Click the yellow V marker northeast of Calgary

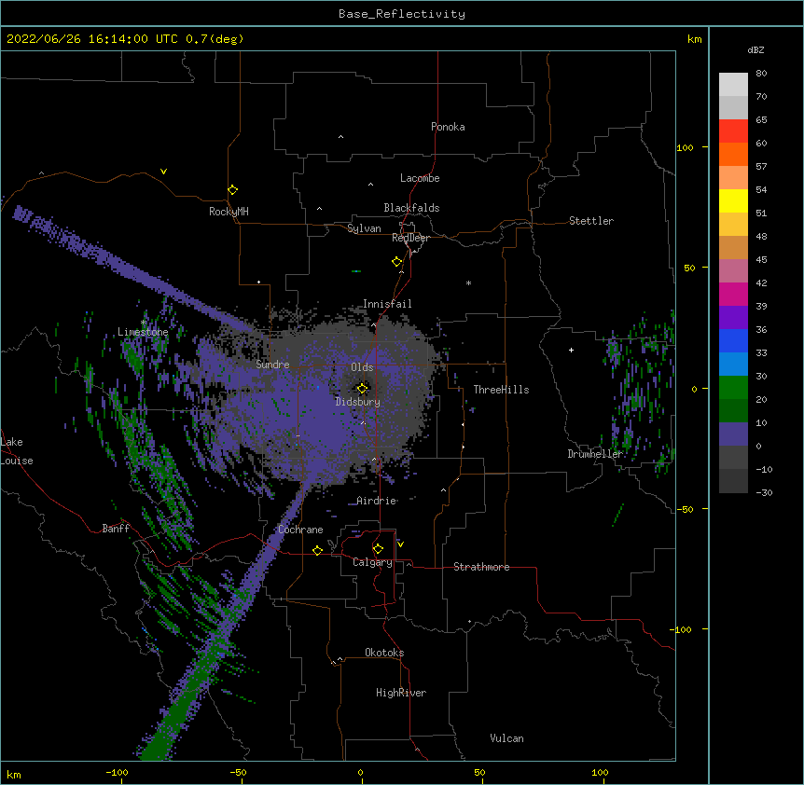pos(400,544)
